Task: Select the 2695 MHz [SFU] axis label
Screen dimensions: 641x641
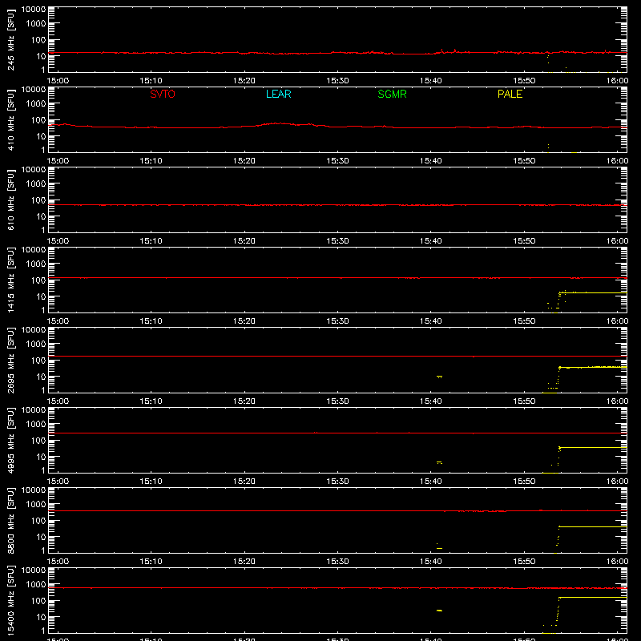Action: click(11, 360)
